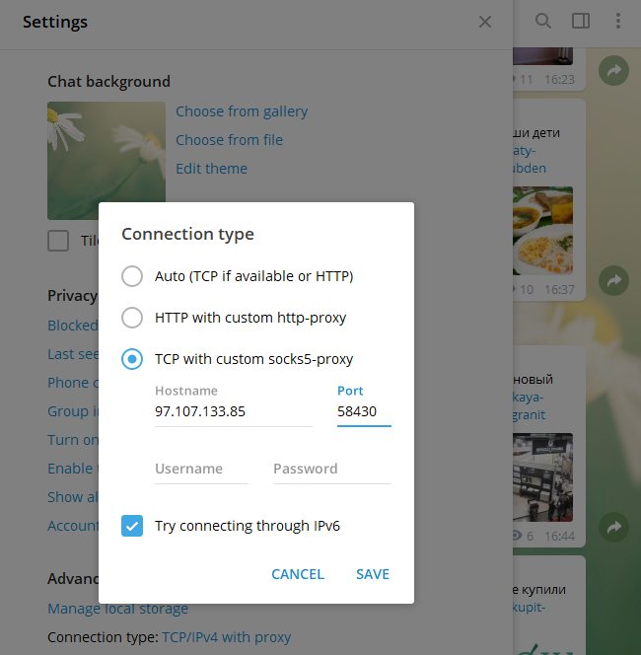Click forward arrow beside the 16:44 post
641x655 pixels.
pyautogui.click(x=613, y=527)
